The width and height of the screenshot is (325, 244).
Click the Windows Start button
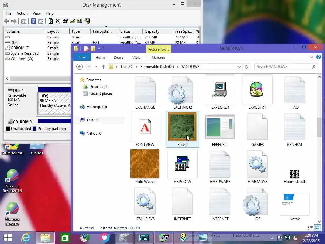(x=8, y=238)
